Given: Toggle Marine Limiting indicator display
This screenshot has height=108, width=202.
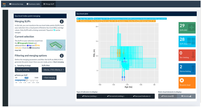Looking at the screenshot, I should 90,96.
